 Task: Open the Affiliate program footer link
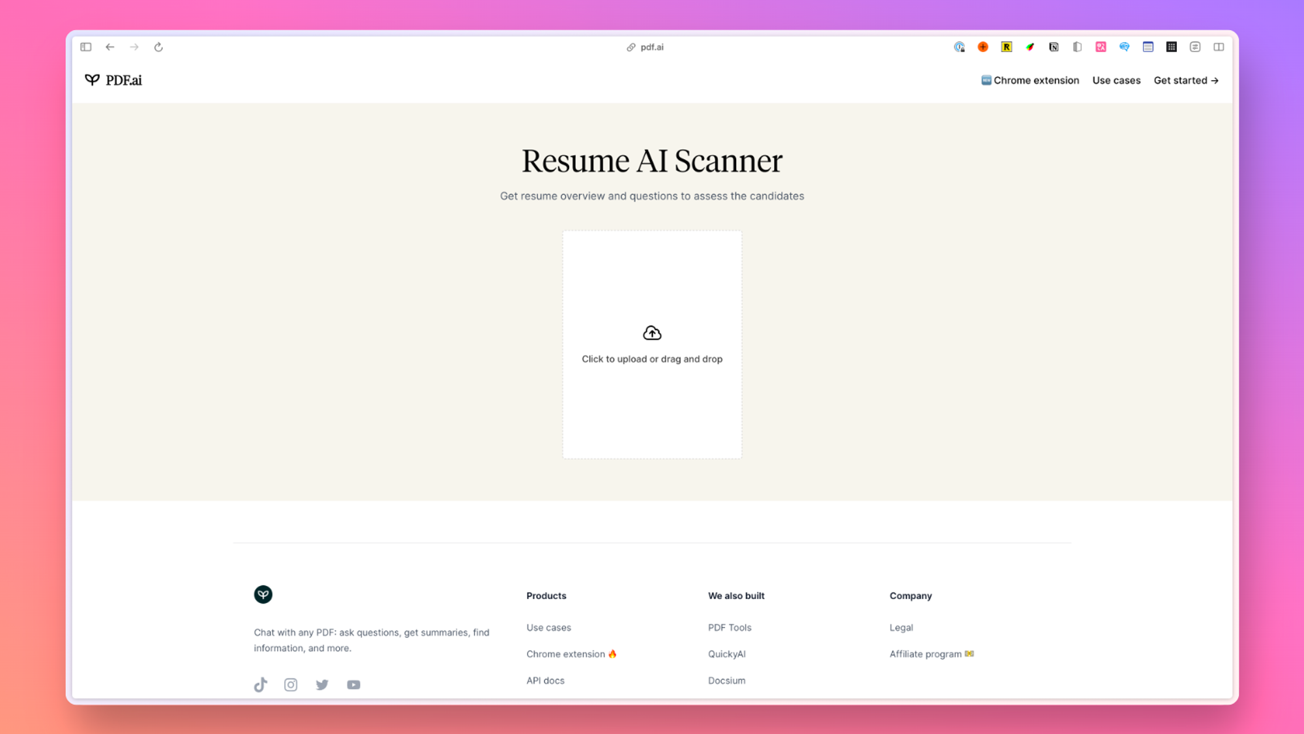point(932,654)
